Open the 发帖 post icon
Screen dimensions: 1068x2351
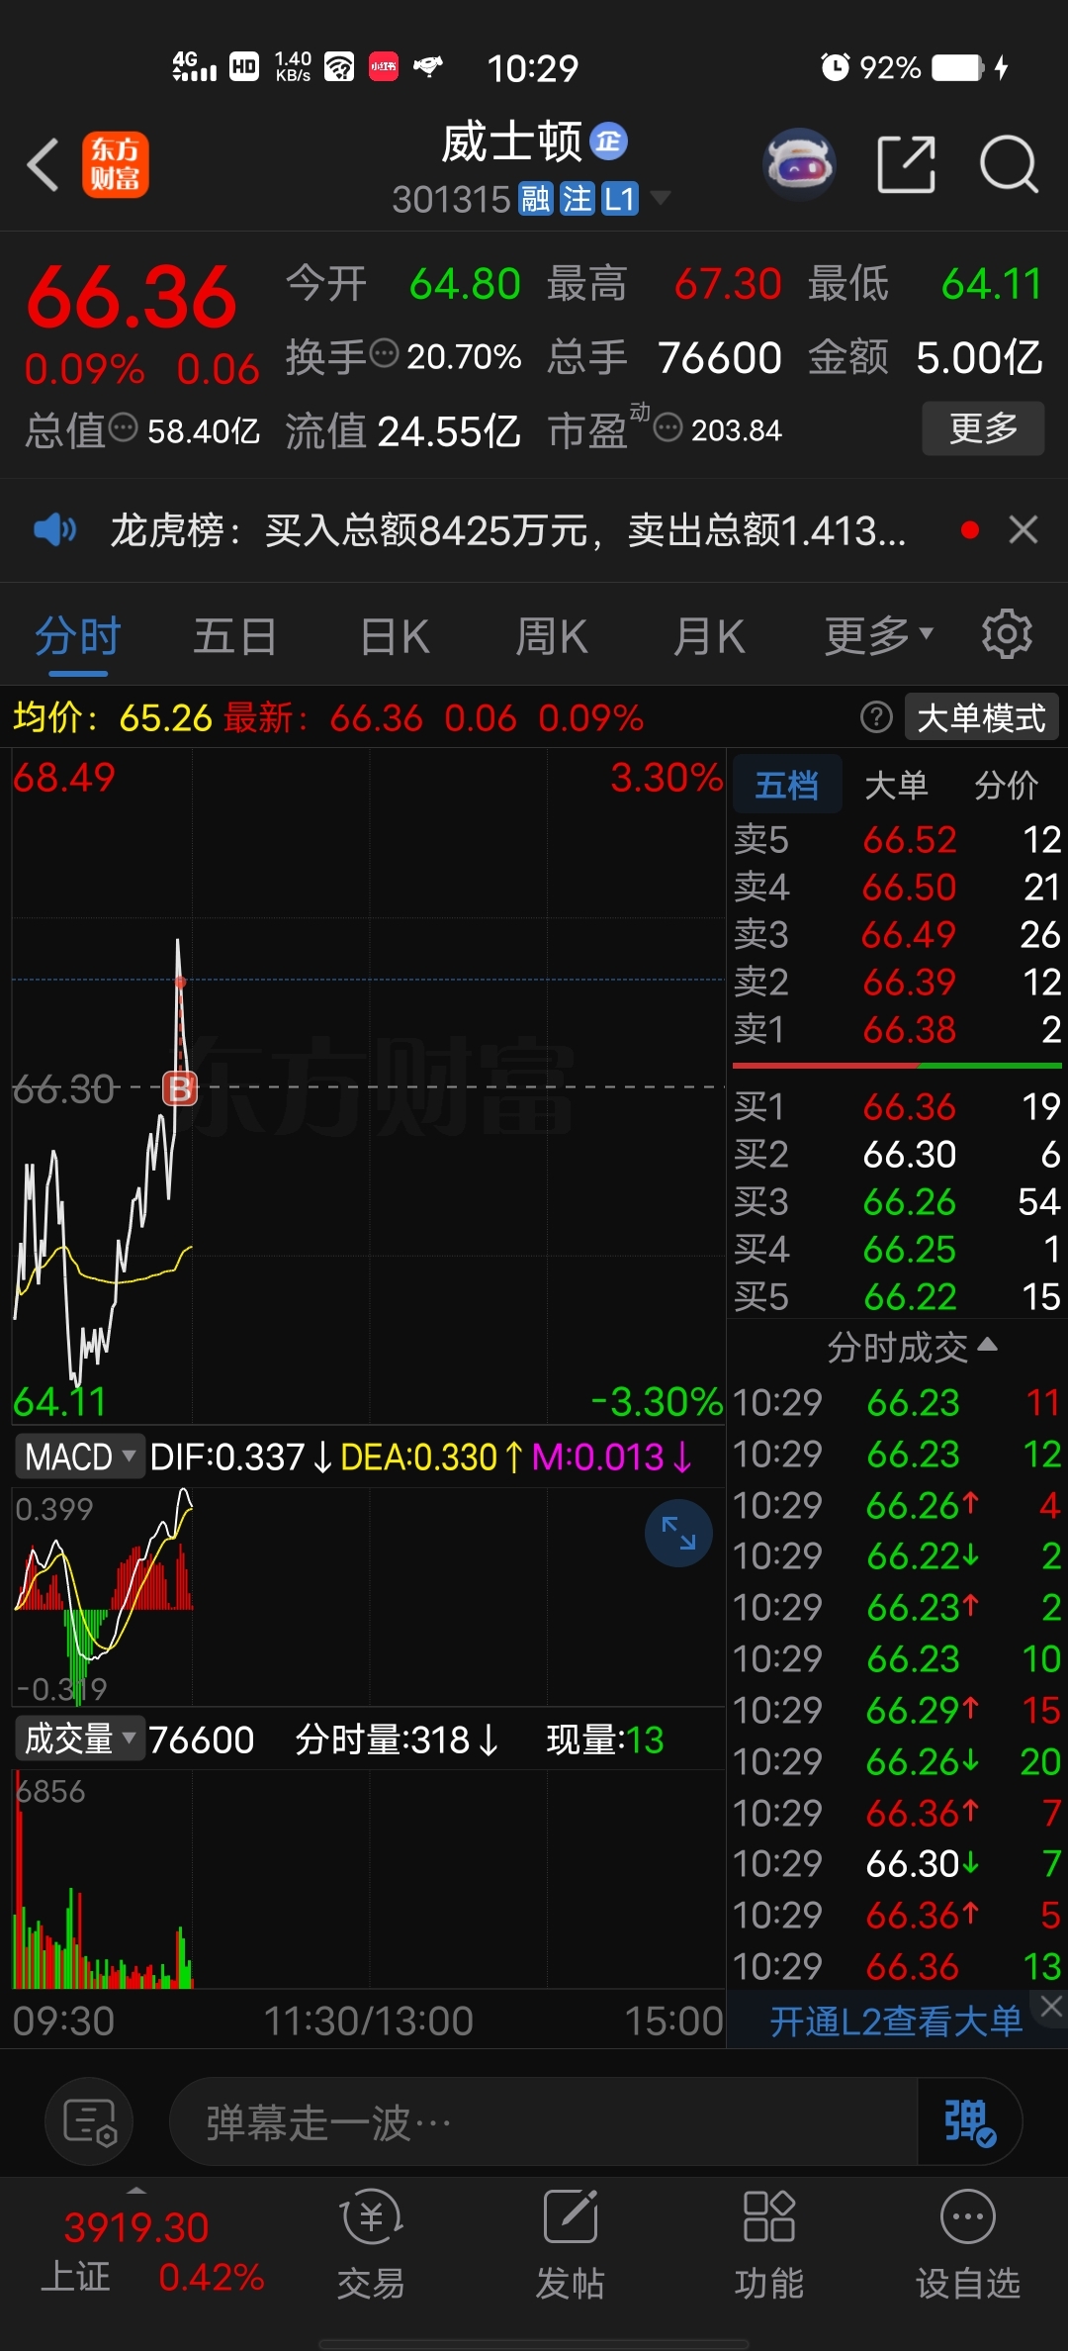pyautogui.click(x=571, y=2244)
